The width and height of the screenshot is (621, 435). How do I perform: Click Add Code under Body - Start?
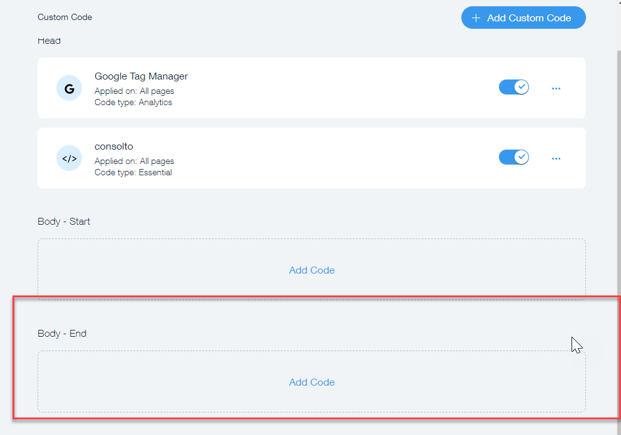tap(311, 270)
